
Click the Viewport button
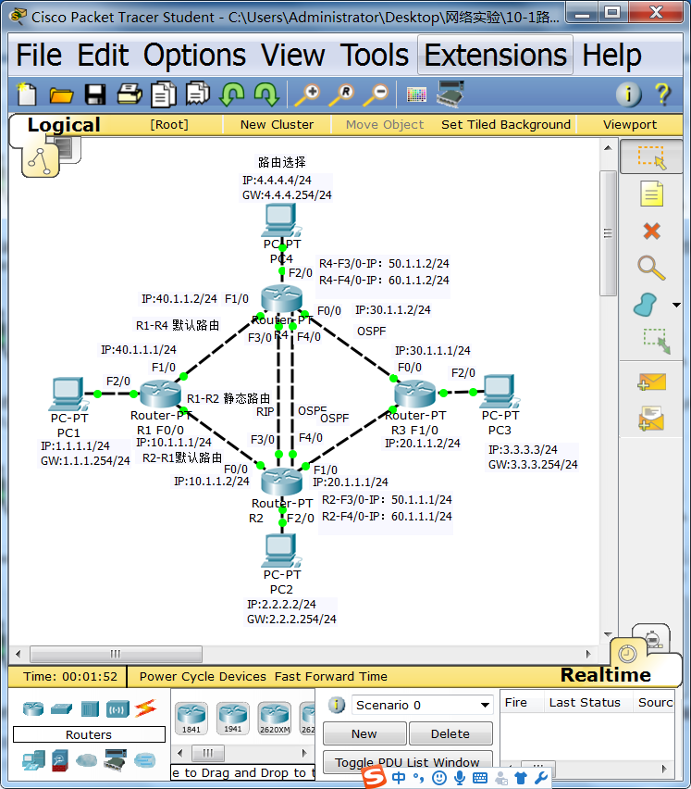tap(630, 124)
